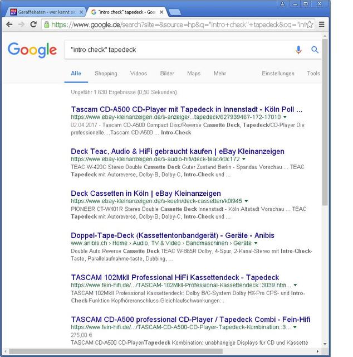353x357 pixels.
Task: Click the horizontal scrollbar right arrow
Action: (x=318, y=351)
